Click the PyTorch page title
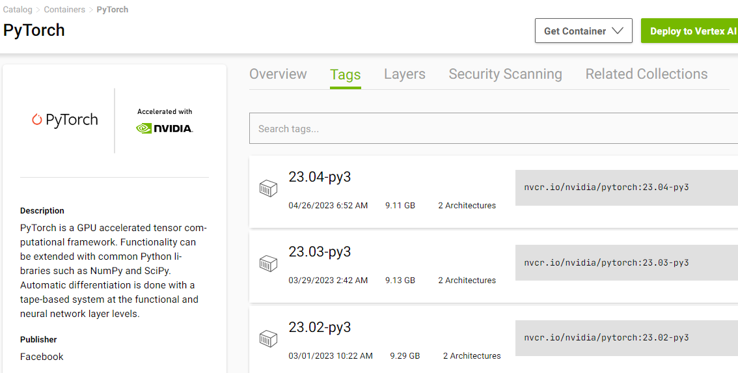The image size is (738, 373). click(34, 30)
